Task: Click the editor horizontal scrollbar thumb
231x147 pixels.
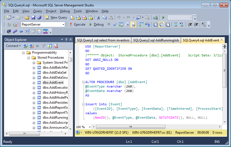Action: (x=131, y=127)
